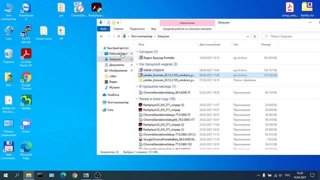Collapse the Ранее в этом году (16) group
This screenshot has height=180, width=320.
coord(137,99)
